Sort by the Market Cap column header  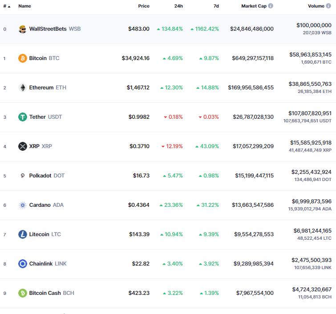pyautogui.click(x=254, y=6)
